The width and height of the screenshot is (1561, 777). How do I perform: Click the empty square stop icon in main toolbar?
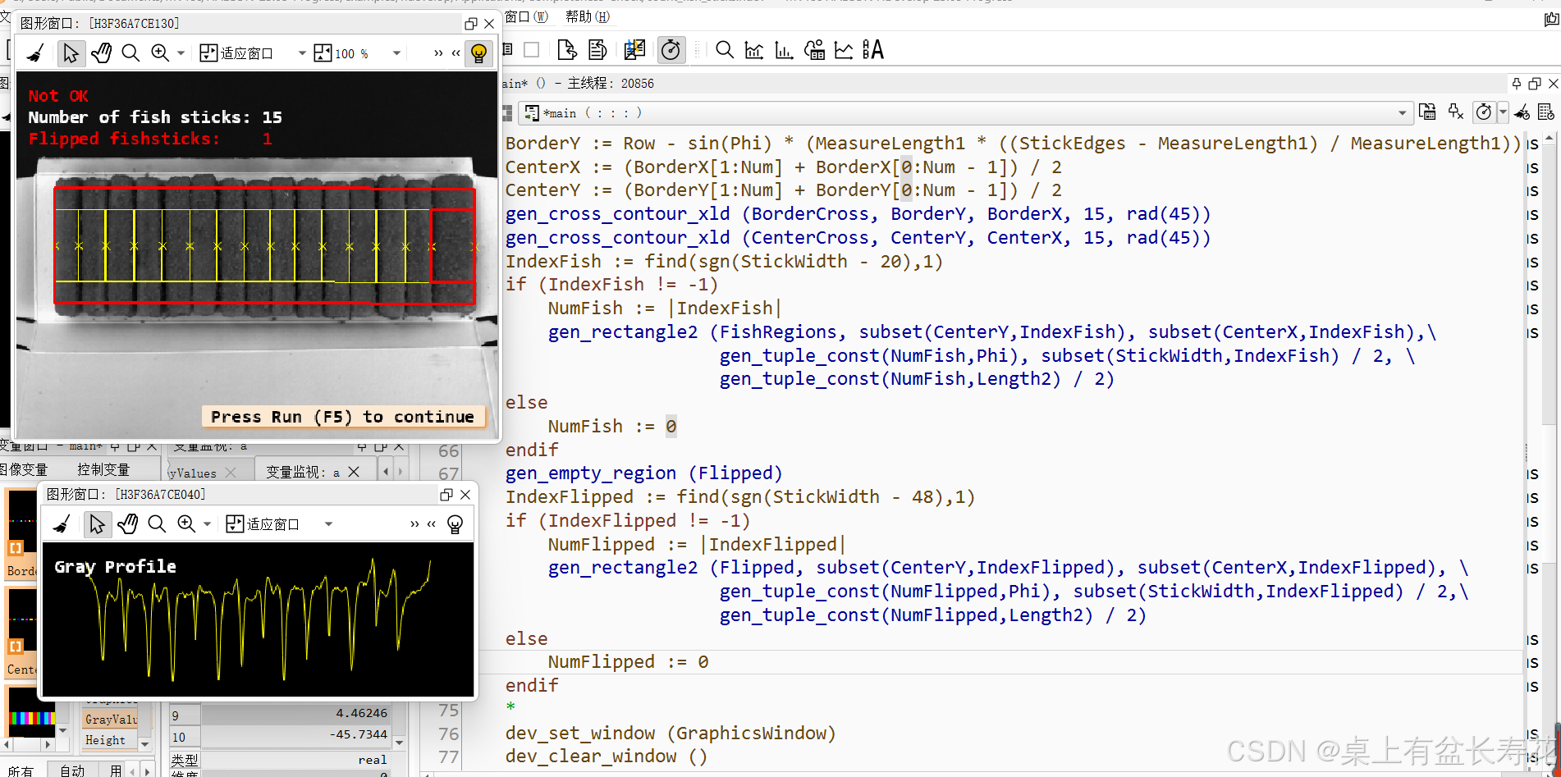point(532,50)
